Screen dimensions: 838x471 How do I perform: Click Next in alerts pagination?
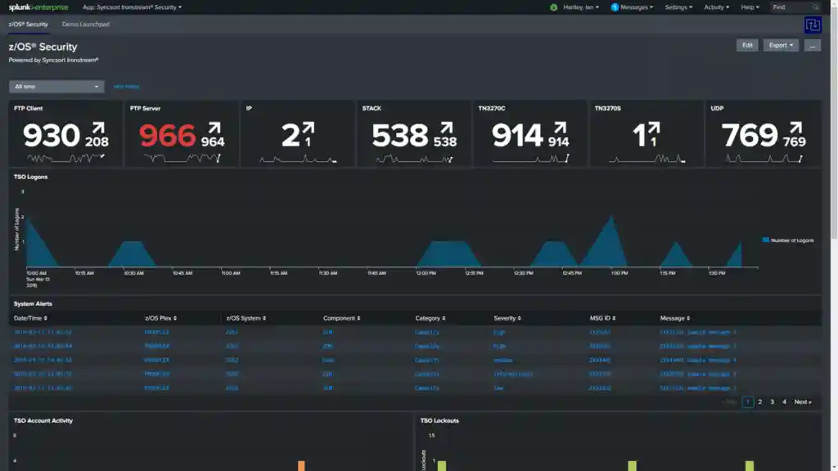[x=803, y=402]
